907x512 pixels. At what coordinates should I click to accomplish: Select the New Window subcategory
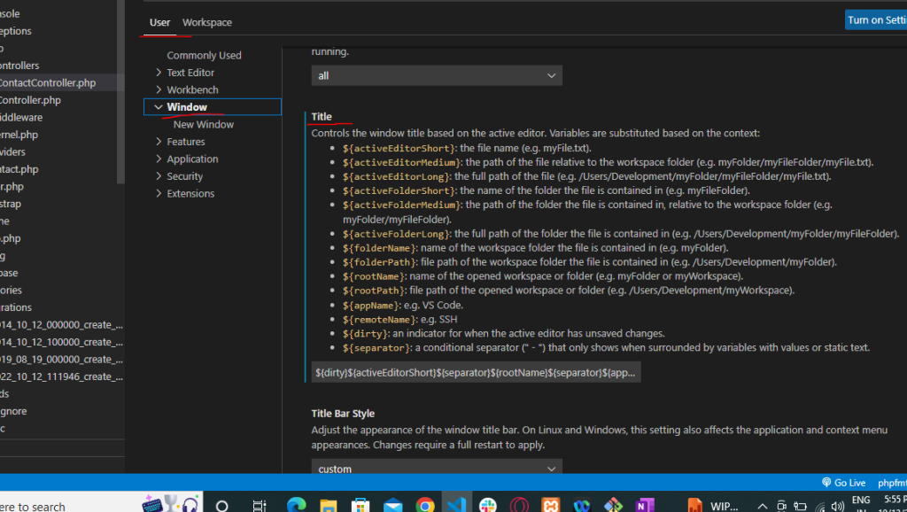[x=204, y=124]
